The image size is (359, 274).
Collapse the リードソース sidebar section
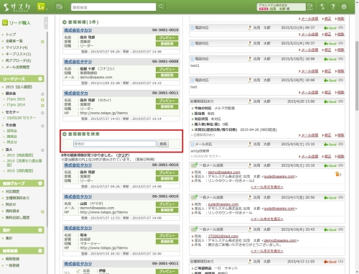pos(40,78)
